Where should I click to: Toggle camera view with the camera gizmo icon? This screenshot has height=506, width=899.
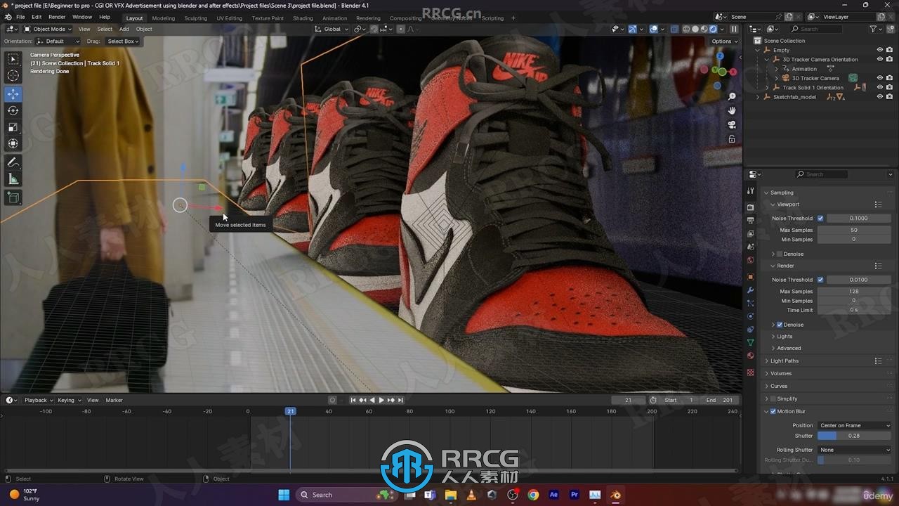(x=732, y=124)
